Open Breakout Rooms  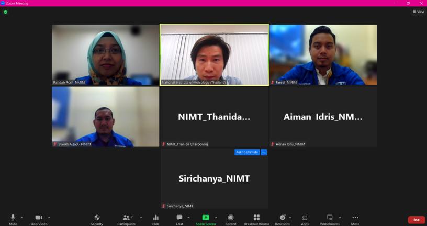256,218
